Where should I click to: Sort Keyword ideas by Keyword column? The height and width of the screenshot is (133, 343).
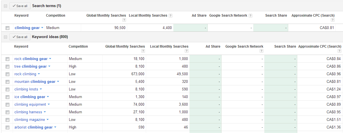click(21, 46)
